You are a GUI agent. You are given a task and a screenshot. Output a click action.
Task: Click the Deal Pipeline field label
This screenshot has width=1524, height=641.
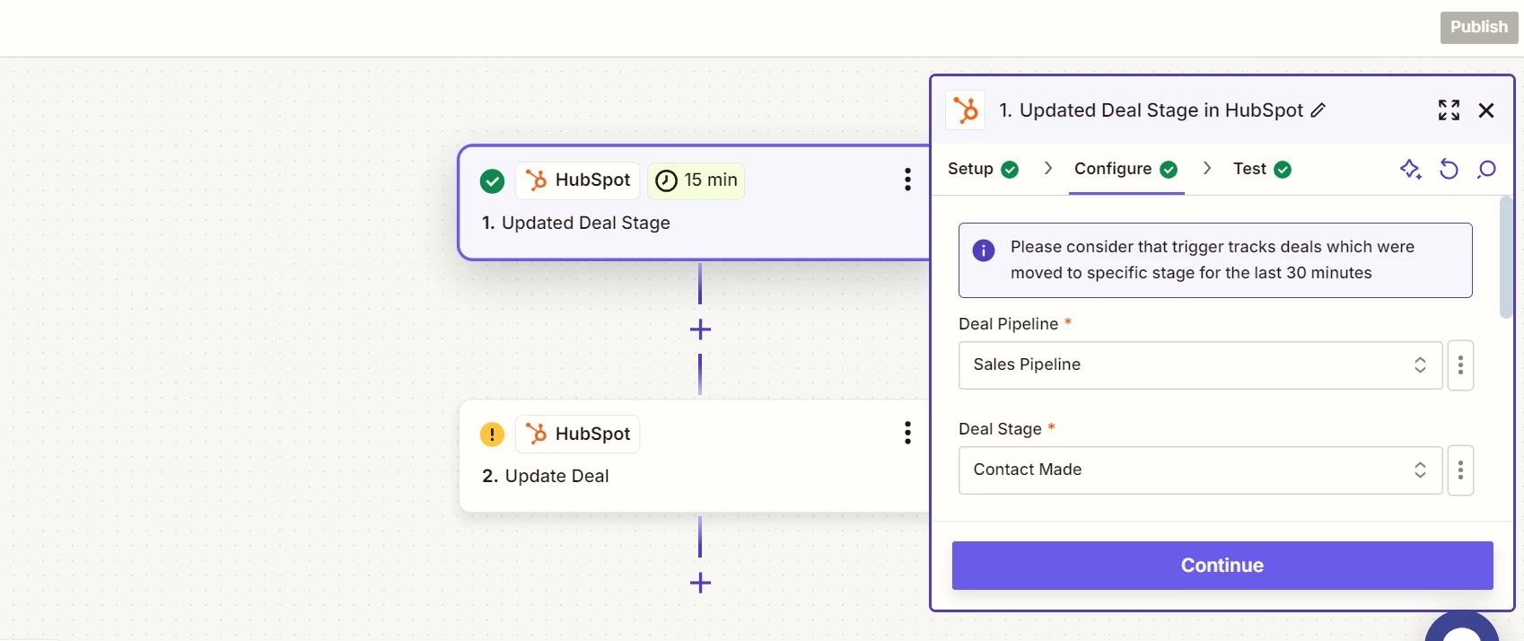(x=1008, y=324)
